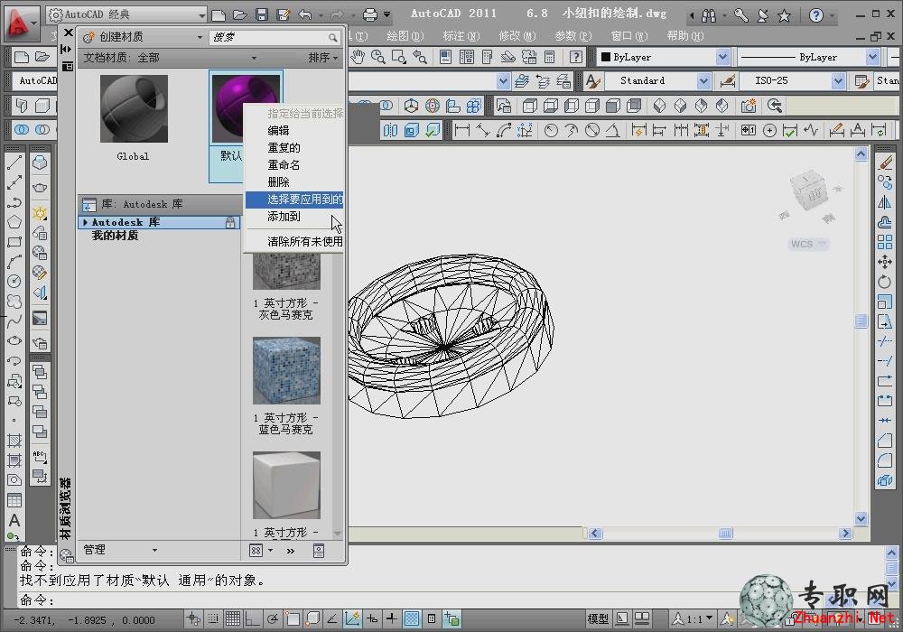The height and width of the screenshot is (632, 903).
Task: Choose 重命名 in the context menu
Action: point(284,165)
